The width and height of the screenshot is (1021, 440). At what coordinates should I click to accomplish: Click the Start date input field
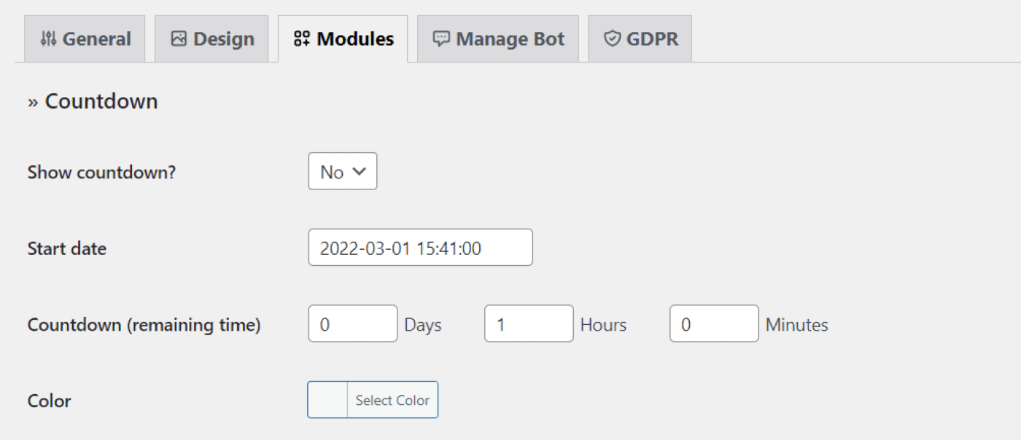coord(420,248)
